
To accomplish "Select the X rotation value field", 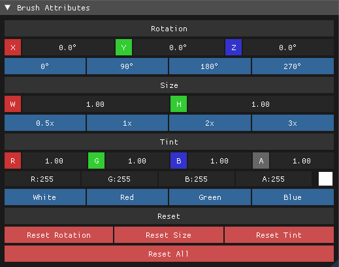I will click(x=68, y=48).
